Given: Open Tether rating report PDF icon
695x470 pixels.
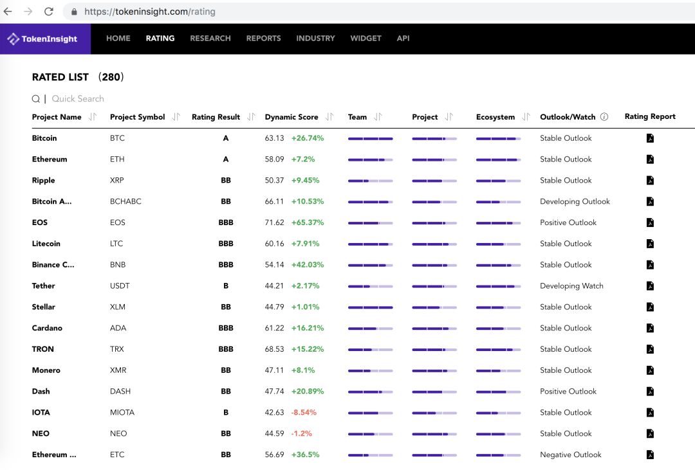Looking at the screenshot, I should click(x=650, y=285).
